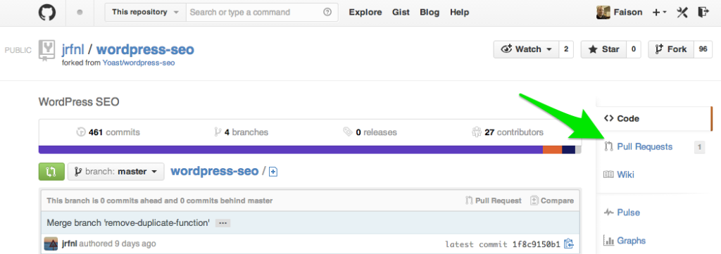Click the orange language bar segment
721x254 pixels.
pos(552,150)
